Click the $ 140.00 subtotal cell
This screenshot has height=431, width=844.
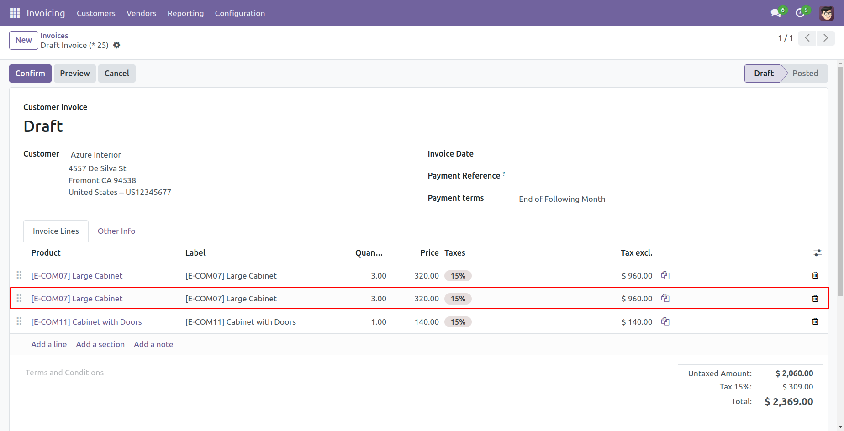click(x=637, y=322)
